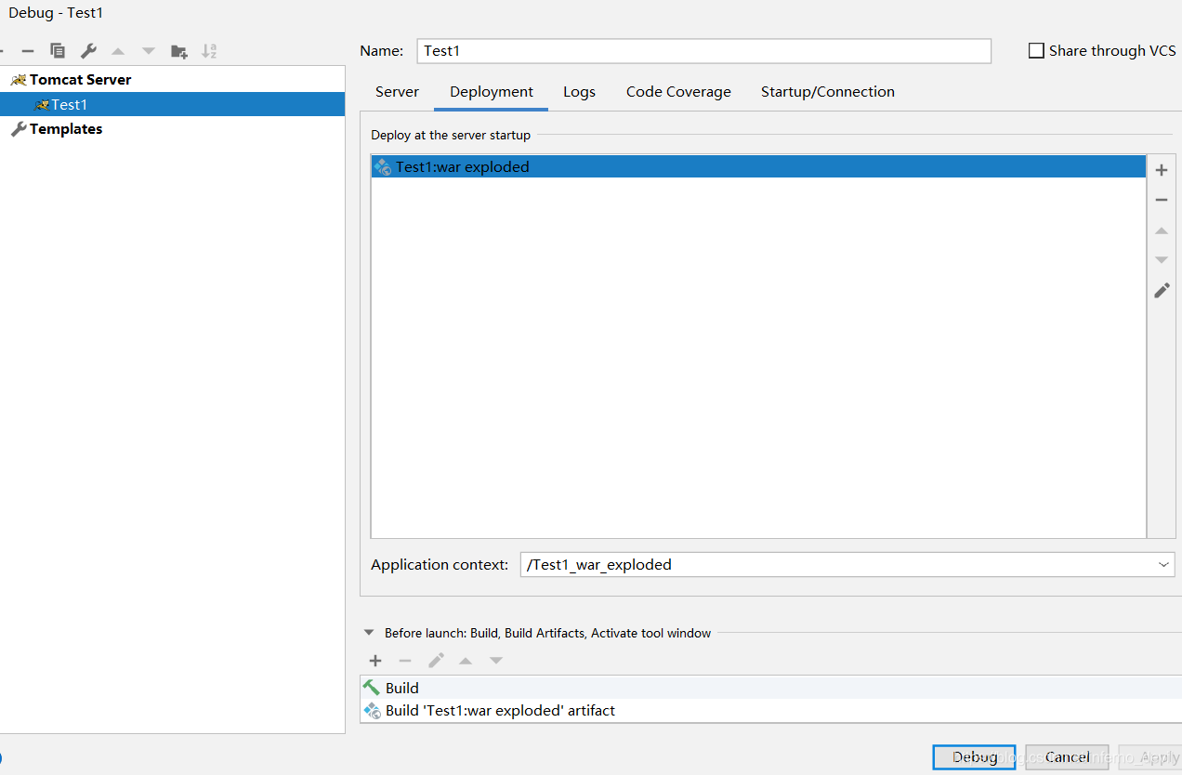Edit deployed artifact with pencil icon

click(x=1162, y=291)
